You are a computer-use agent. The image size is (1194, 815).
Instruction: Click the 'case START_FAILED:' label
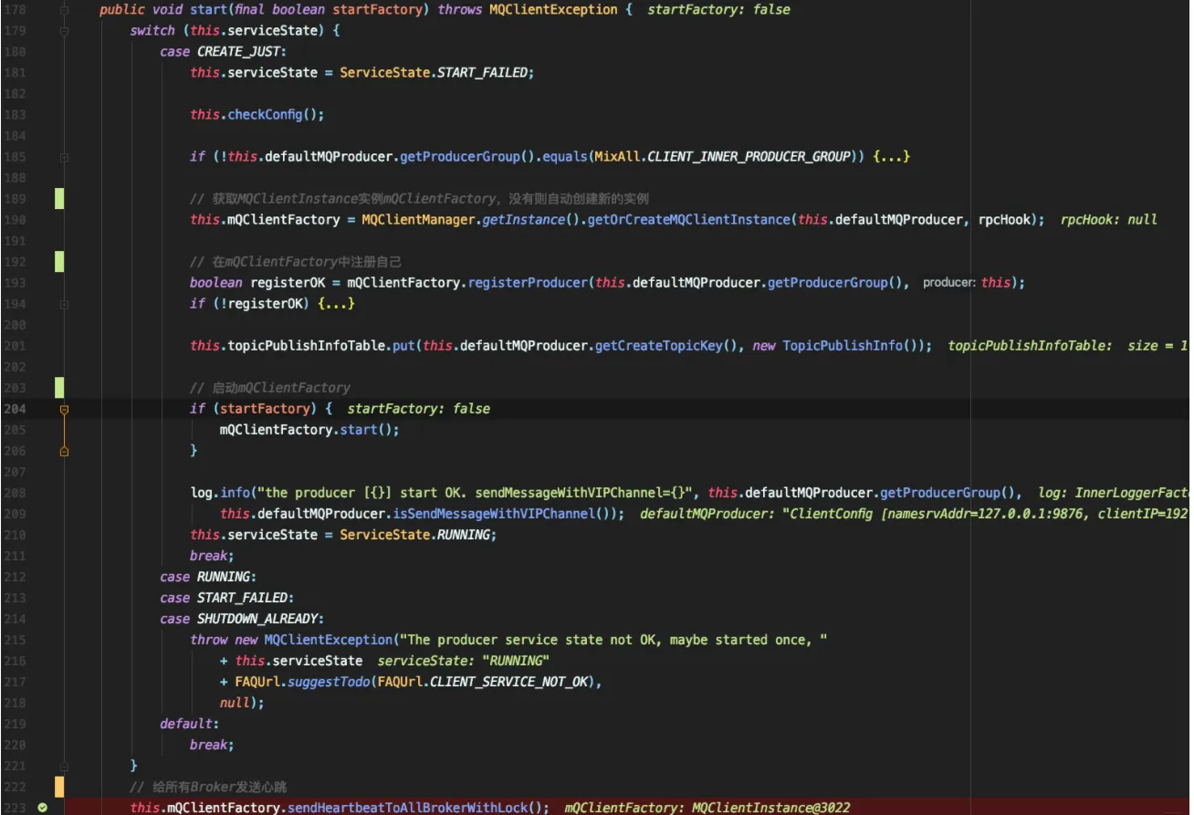(226, 598)
